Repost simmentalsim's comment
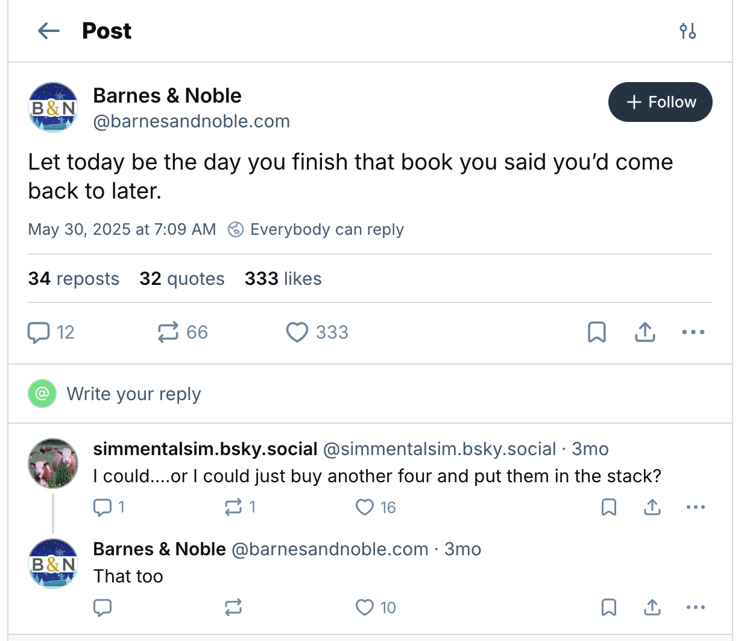The height and width of the screenshot is (641, 744). (233, 508)
